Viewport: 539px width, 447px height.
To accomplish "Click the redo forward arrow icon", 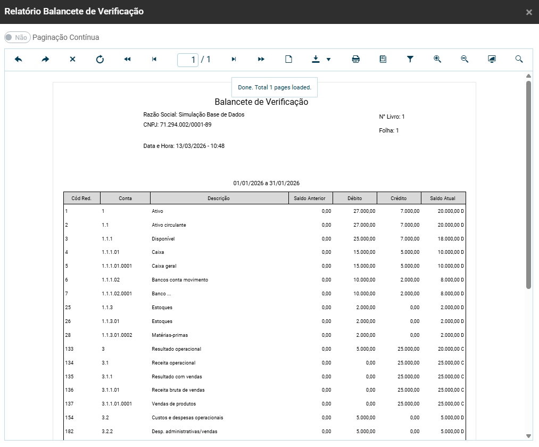I will (45, 60).
